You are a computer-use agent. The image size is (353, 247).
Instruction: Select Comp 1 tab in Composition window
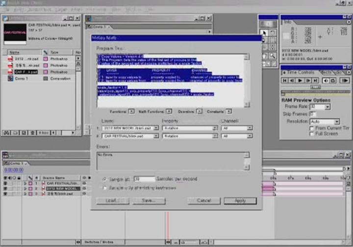coord(99,27)
